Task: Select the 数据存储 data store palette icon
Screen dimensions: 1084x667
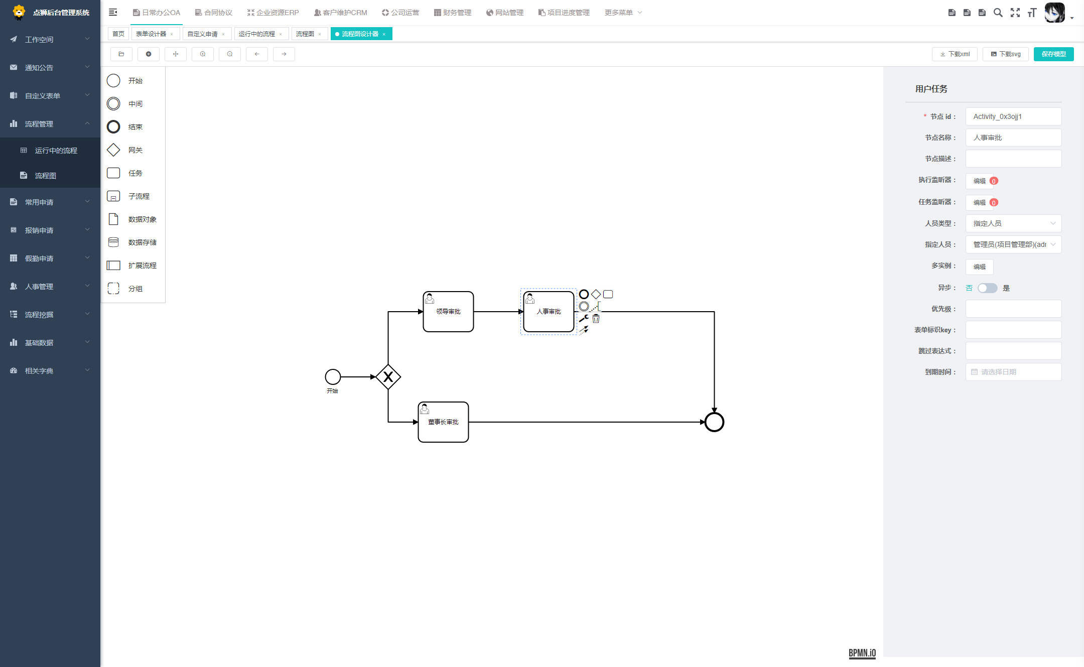Action: point(113,242)
